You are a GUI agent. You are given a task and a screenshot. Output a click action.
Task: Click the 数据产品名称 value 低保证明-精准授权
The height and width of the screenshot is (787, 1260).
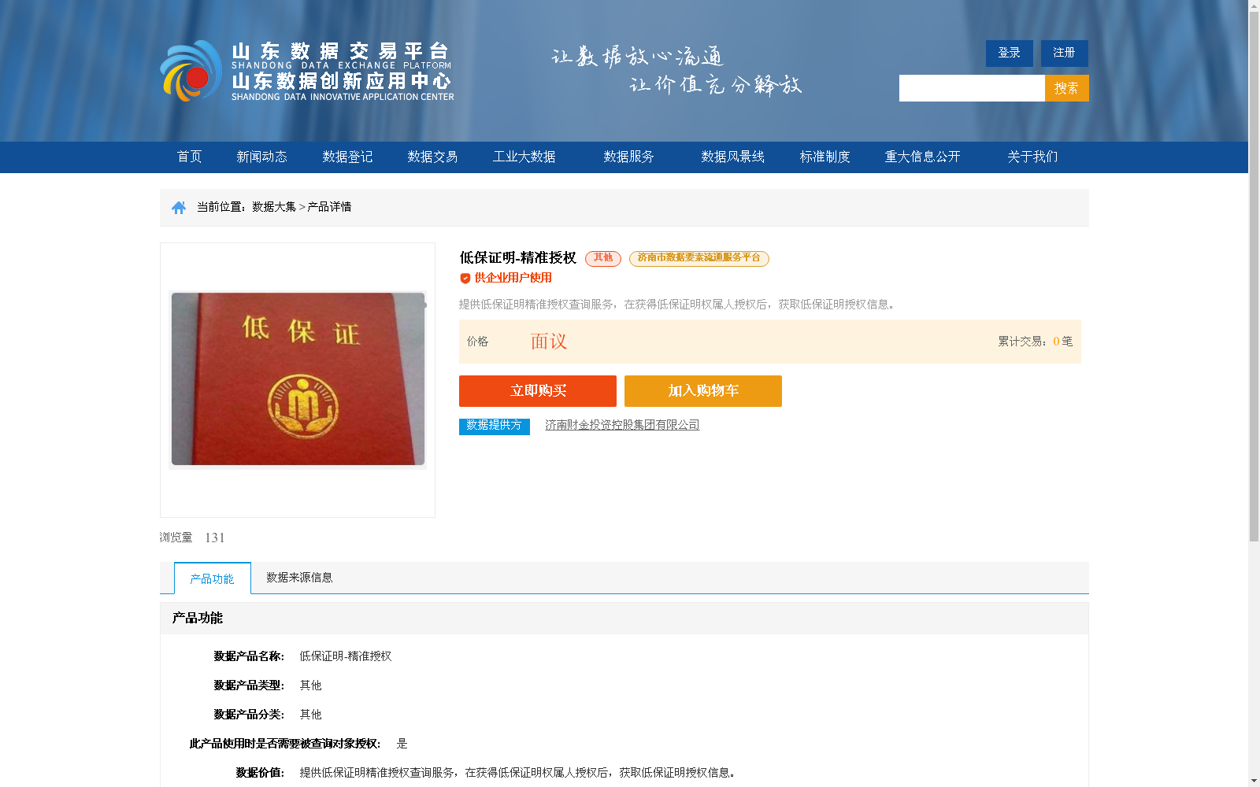[x=345, y=656]
